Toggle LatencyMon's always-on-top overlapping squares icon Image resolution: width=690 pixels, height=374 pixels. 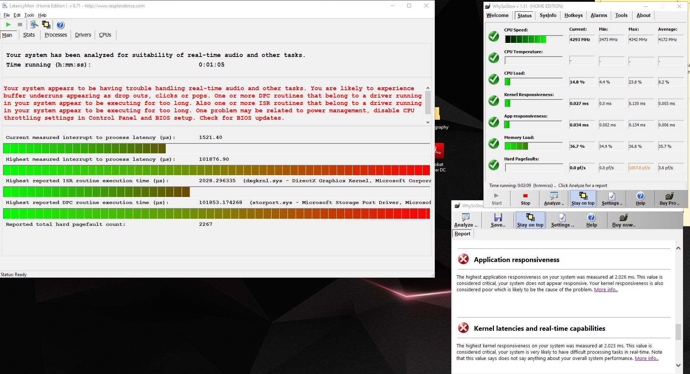[46, 25]
